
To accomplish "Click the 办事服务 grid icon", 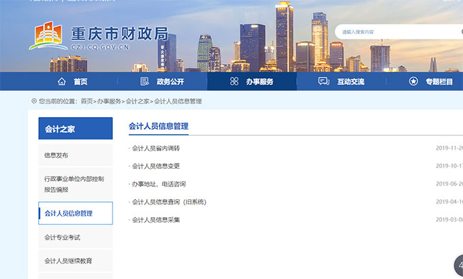I will coord(234,82).
